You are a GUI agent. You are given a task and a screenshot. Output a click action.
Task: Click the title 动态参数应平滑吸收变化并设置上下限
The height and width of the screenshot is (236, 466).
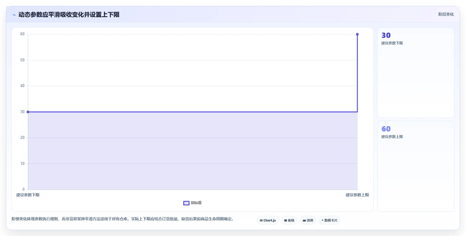(x=69, y=15)
